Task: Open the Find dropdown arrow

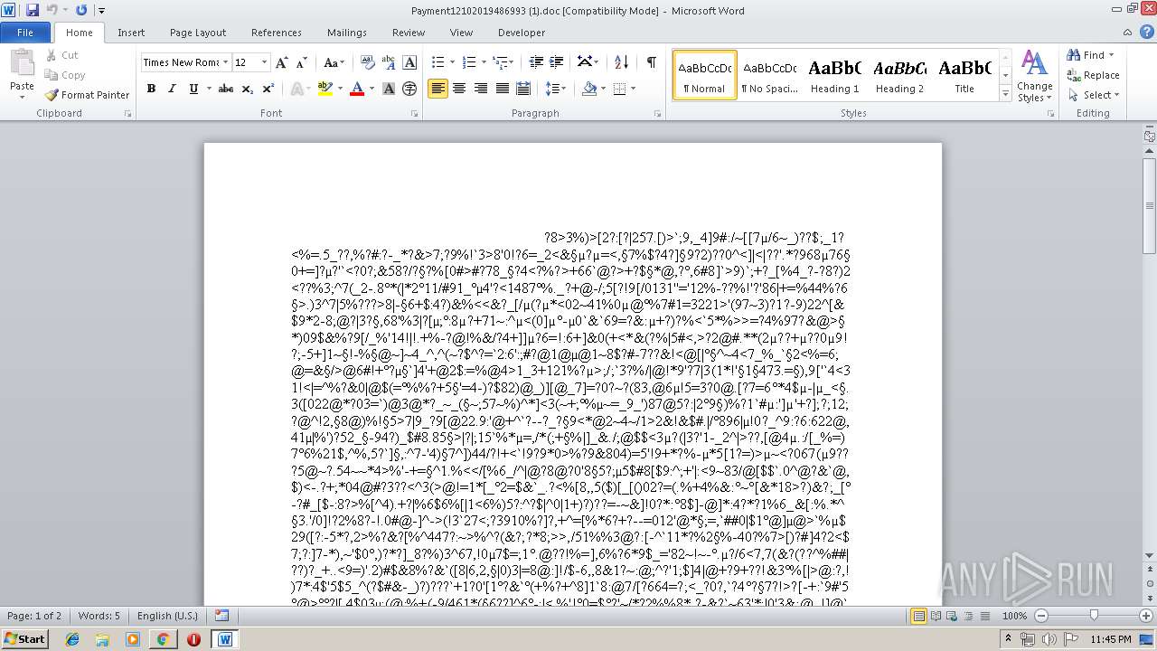Action: [1112, 55]
